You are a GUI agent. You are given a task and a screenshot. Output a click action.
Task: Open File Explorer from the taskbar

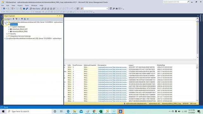75,111
